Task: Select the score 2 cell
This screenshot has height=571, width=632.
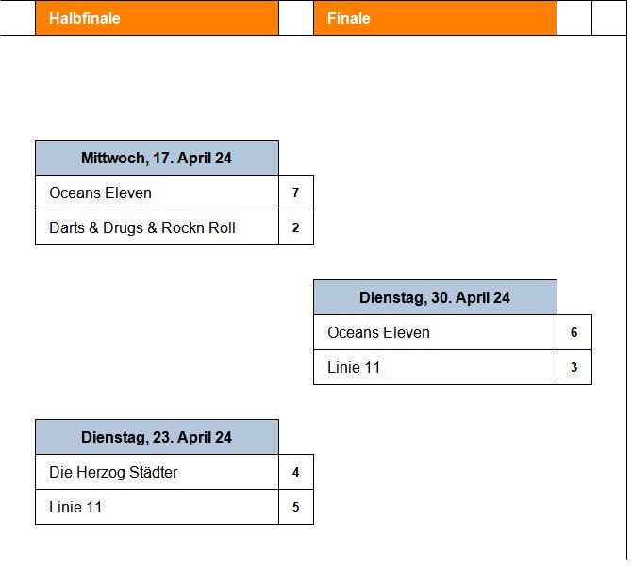Action: pyautogui.click(x=296, y=227)
